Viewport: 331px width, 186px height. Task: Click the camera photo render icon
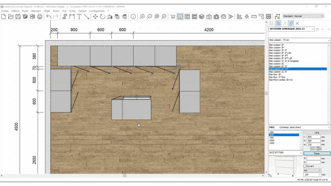point(209,17)
